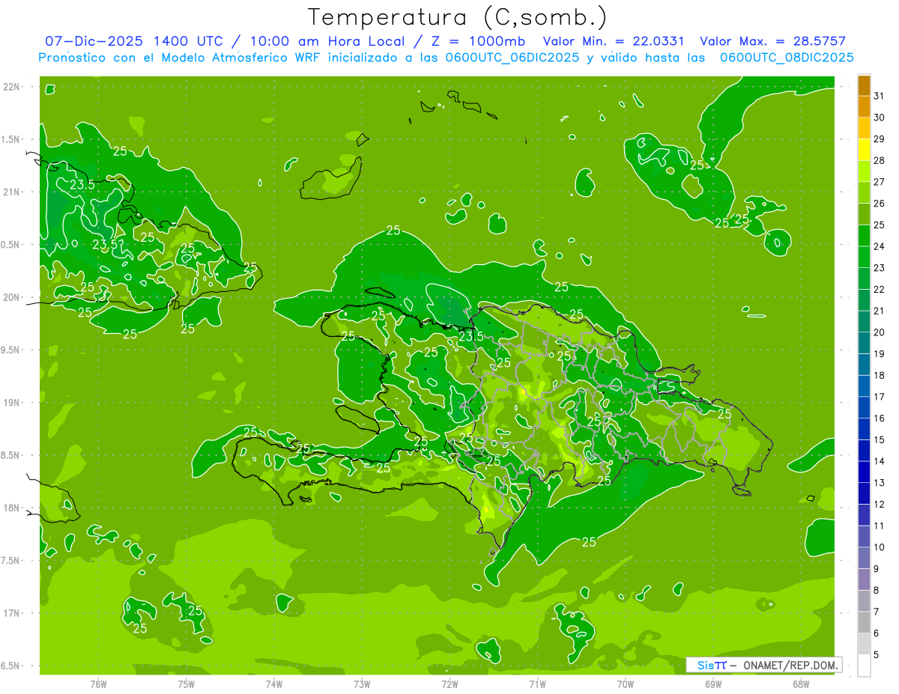Click the legend swatch between 26 and 27
This screenshot has width=899, height=694.
point(864,192)
